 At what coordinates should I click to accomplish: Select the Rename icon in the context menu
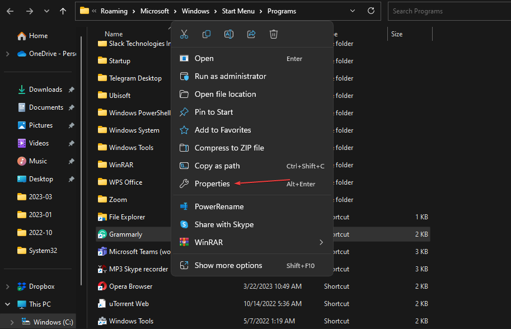tap(228, 34)
